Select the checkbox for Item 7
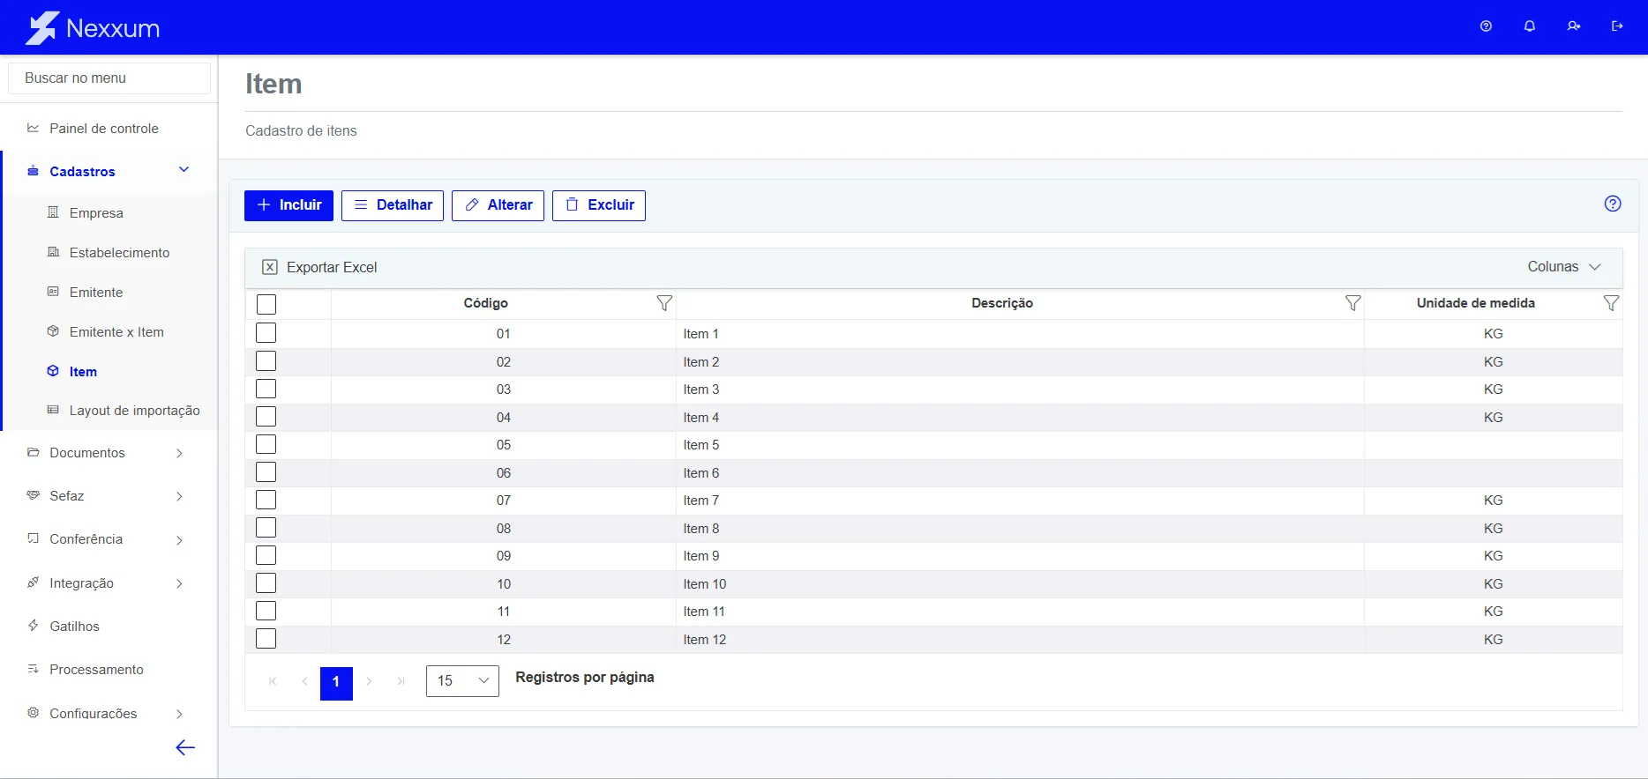Viewport: 1648px width, 779px height. point(266,500)
